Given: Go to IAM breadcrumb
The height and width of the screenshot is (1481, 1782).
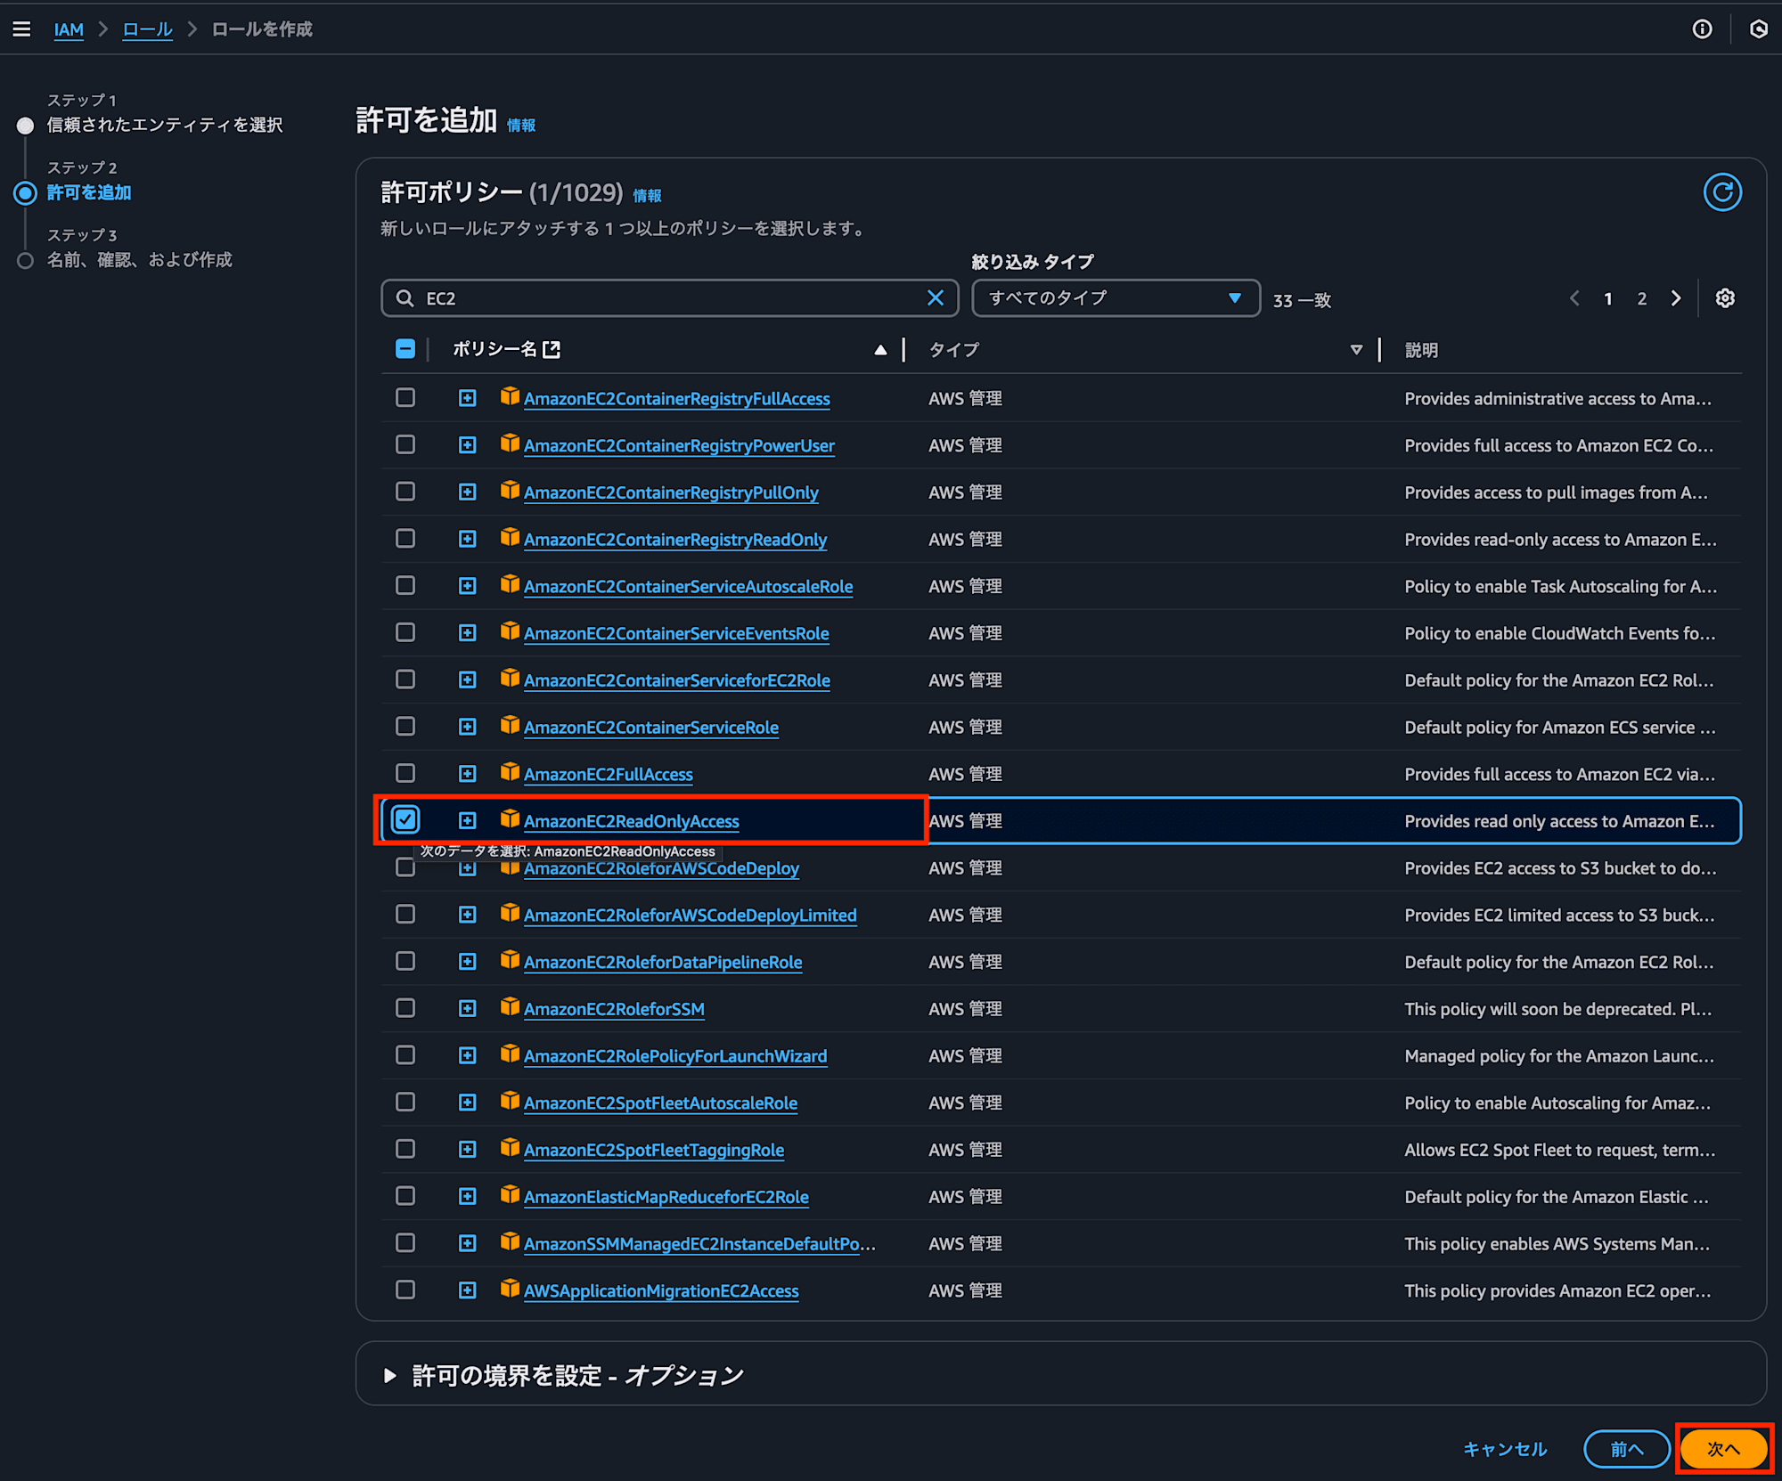Looking at the screenshot, I should 69,29.
